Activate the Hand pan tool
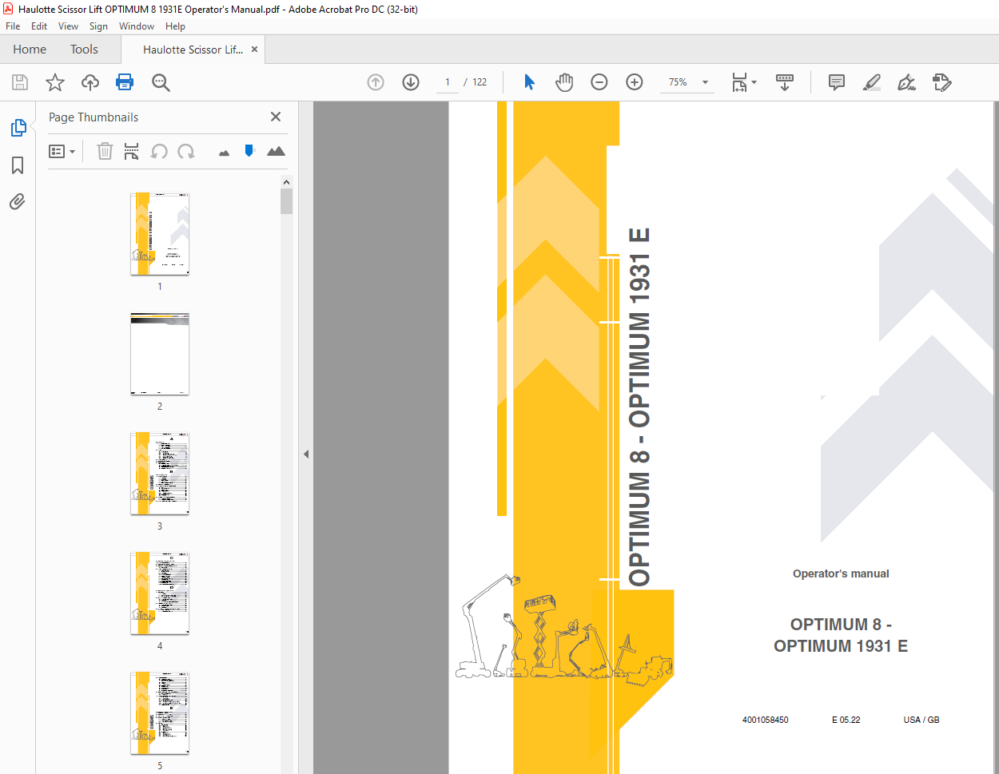This screenshot has width=999, height=774. [564, 82]
